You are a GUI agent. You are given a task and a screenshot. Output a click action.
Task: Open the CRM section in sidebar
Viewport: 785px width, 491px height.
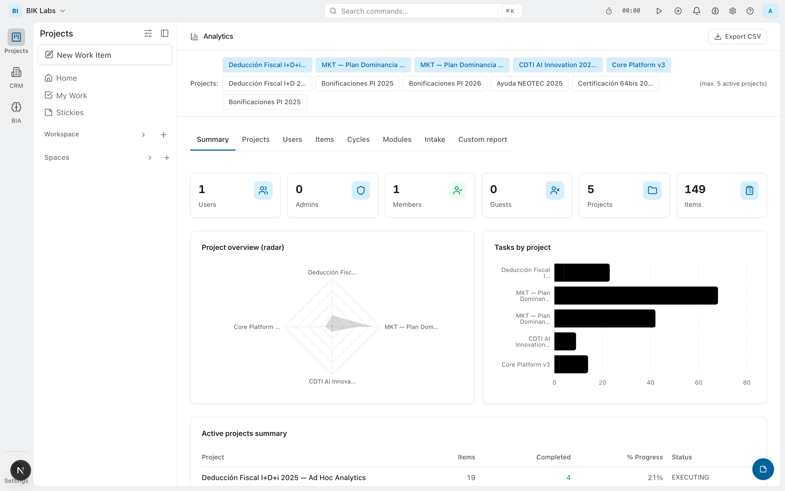[16, 77]
